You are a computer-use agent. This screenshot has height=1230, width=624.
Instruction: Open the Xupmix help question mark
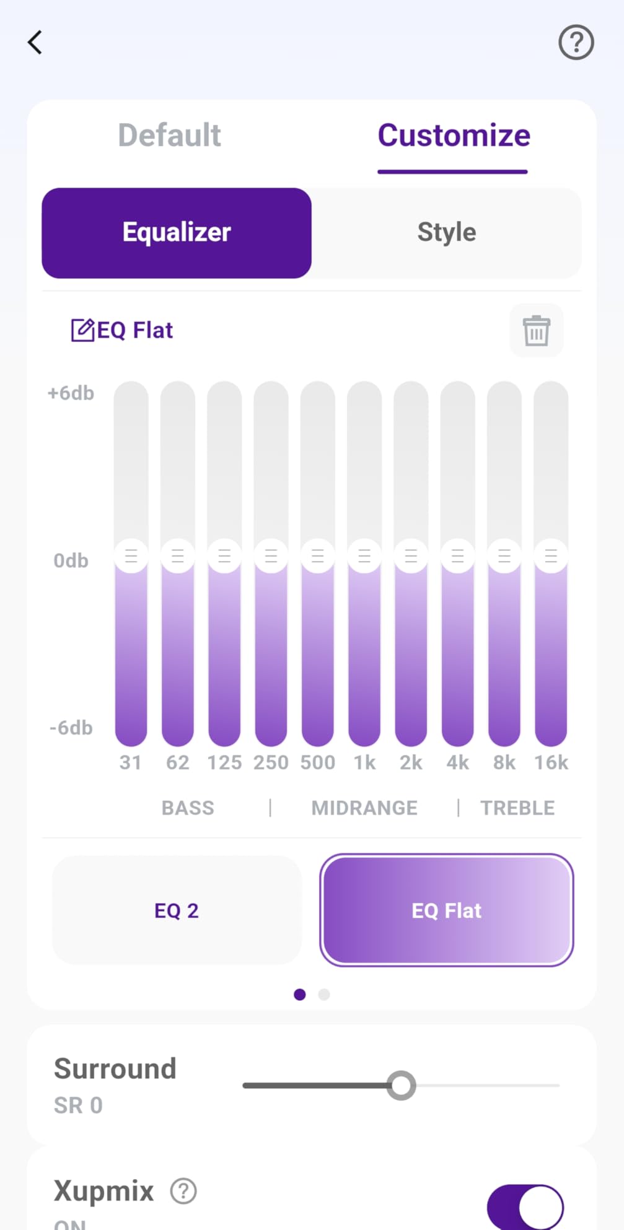tap(183, 1191)
